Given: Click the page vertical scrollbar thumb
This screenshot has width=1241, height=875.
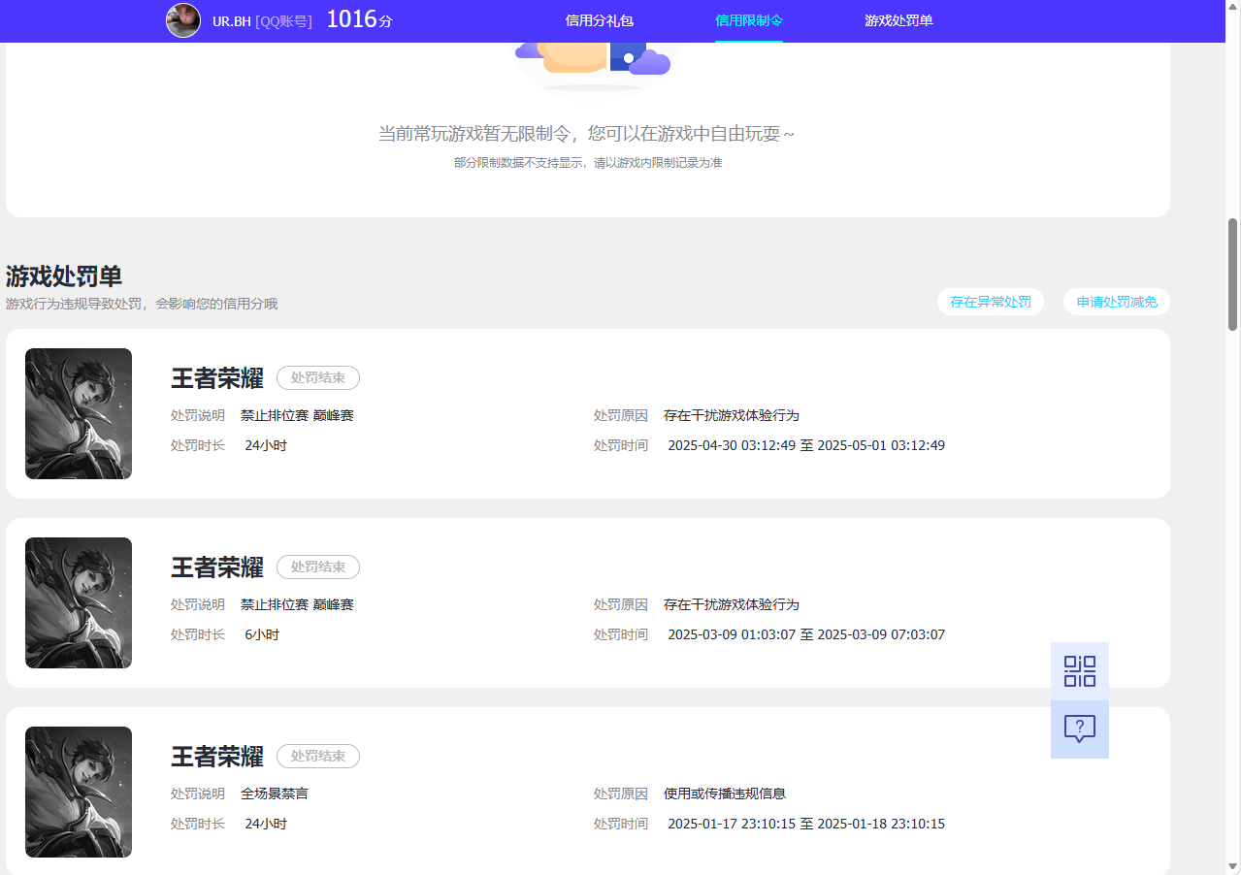Looking at the screenshot, I should (1233, 275).
